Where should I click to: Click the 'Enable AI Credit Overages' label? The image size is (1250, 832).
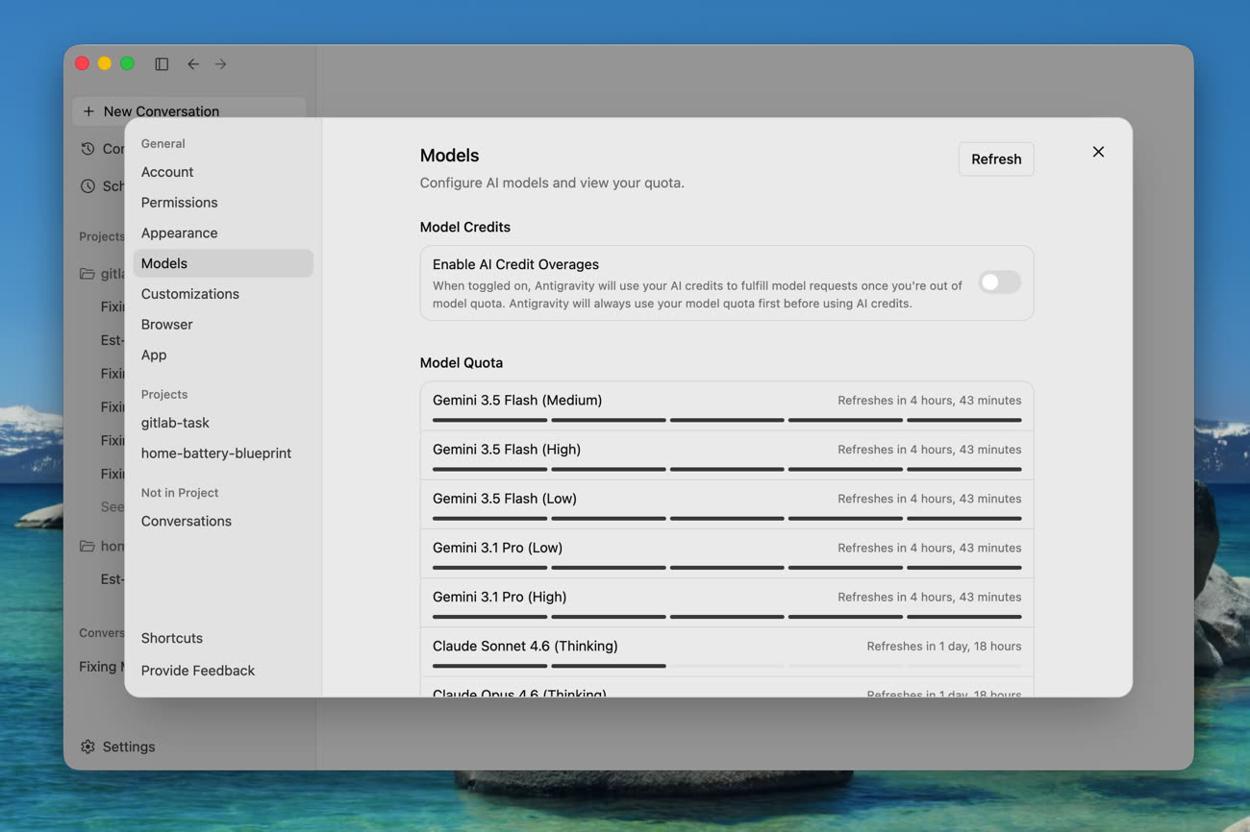(x=515, y=264)
